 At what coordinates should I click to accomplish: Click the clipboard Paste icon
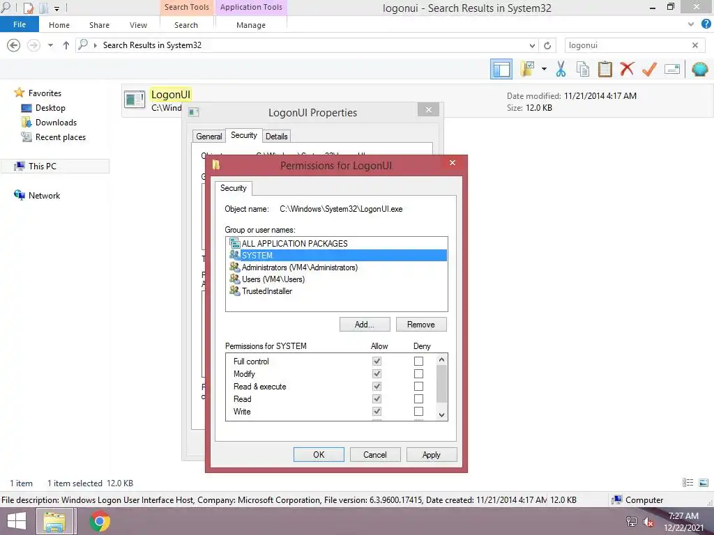pyautogui.click(x=605, y=69)
